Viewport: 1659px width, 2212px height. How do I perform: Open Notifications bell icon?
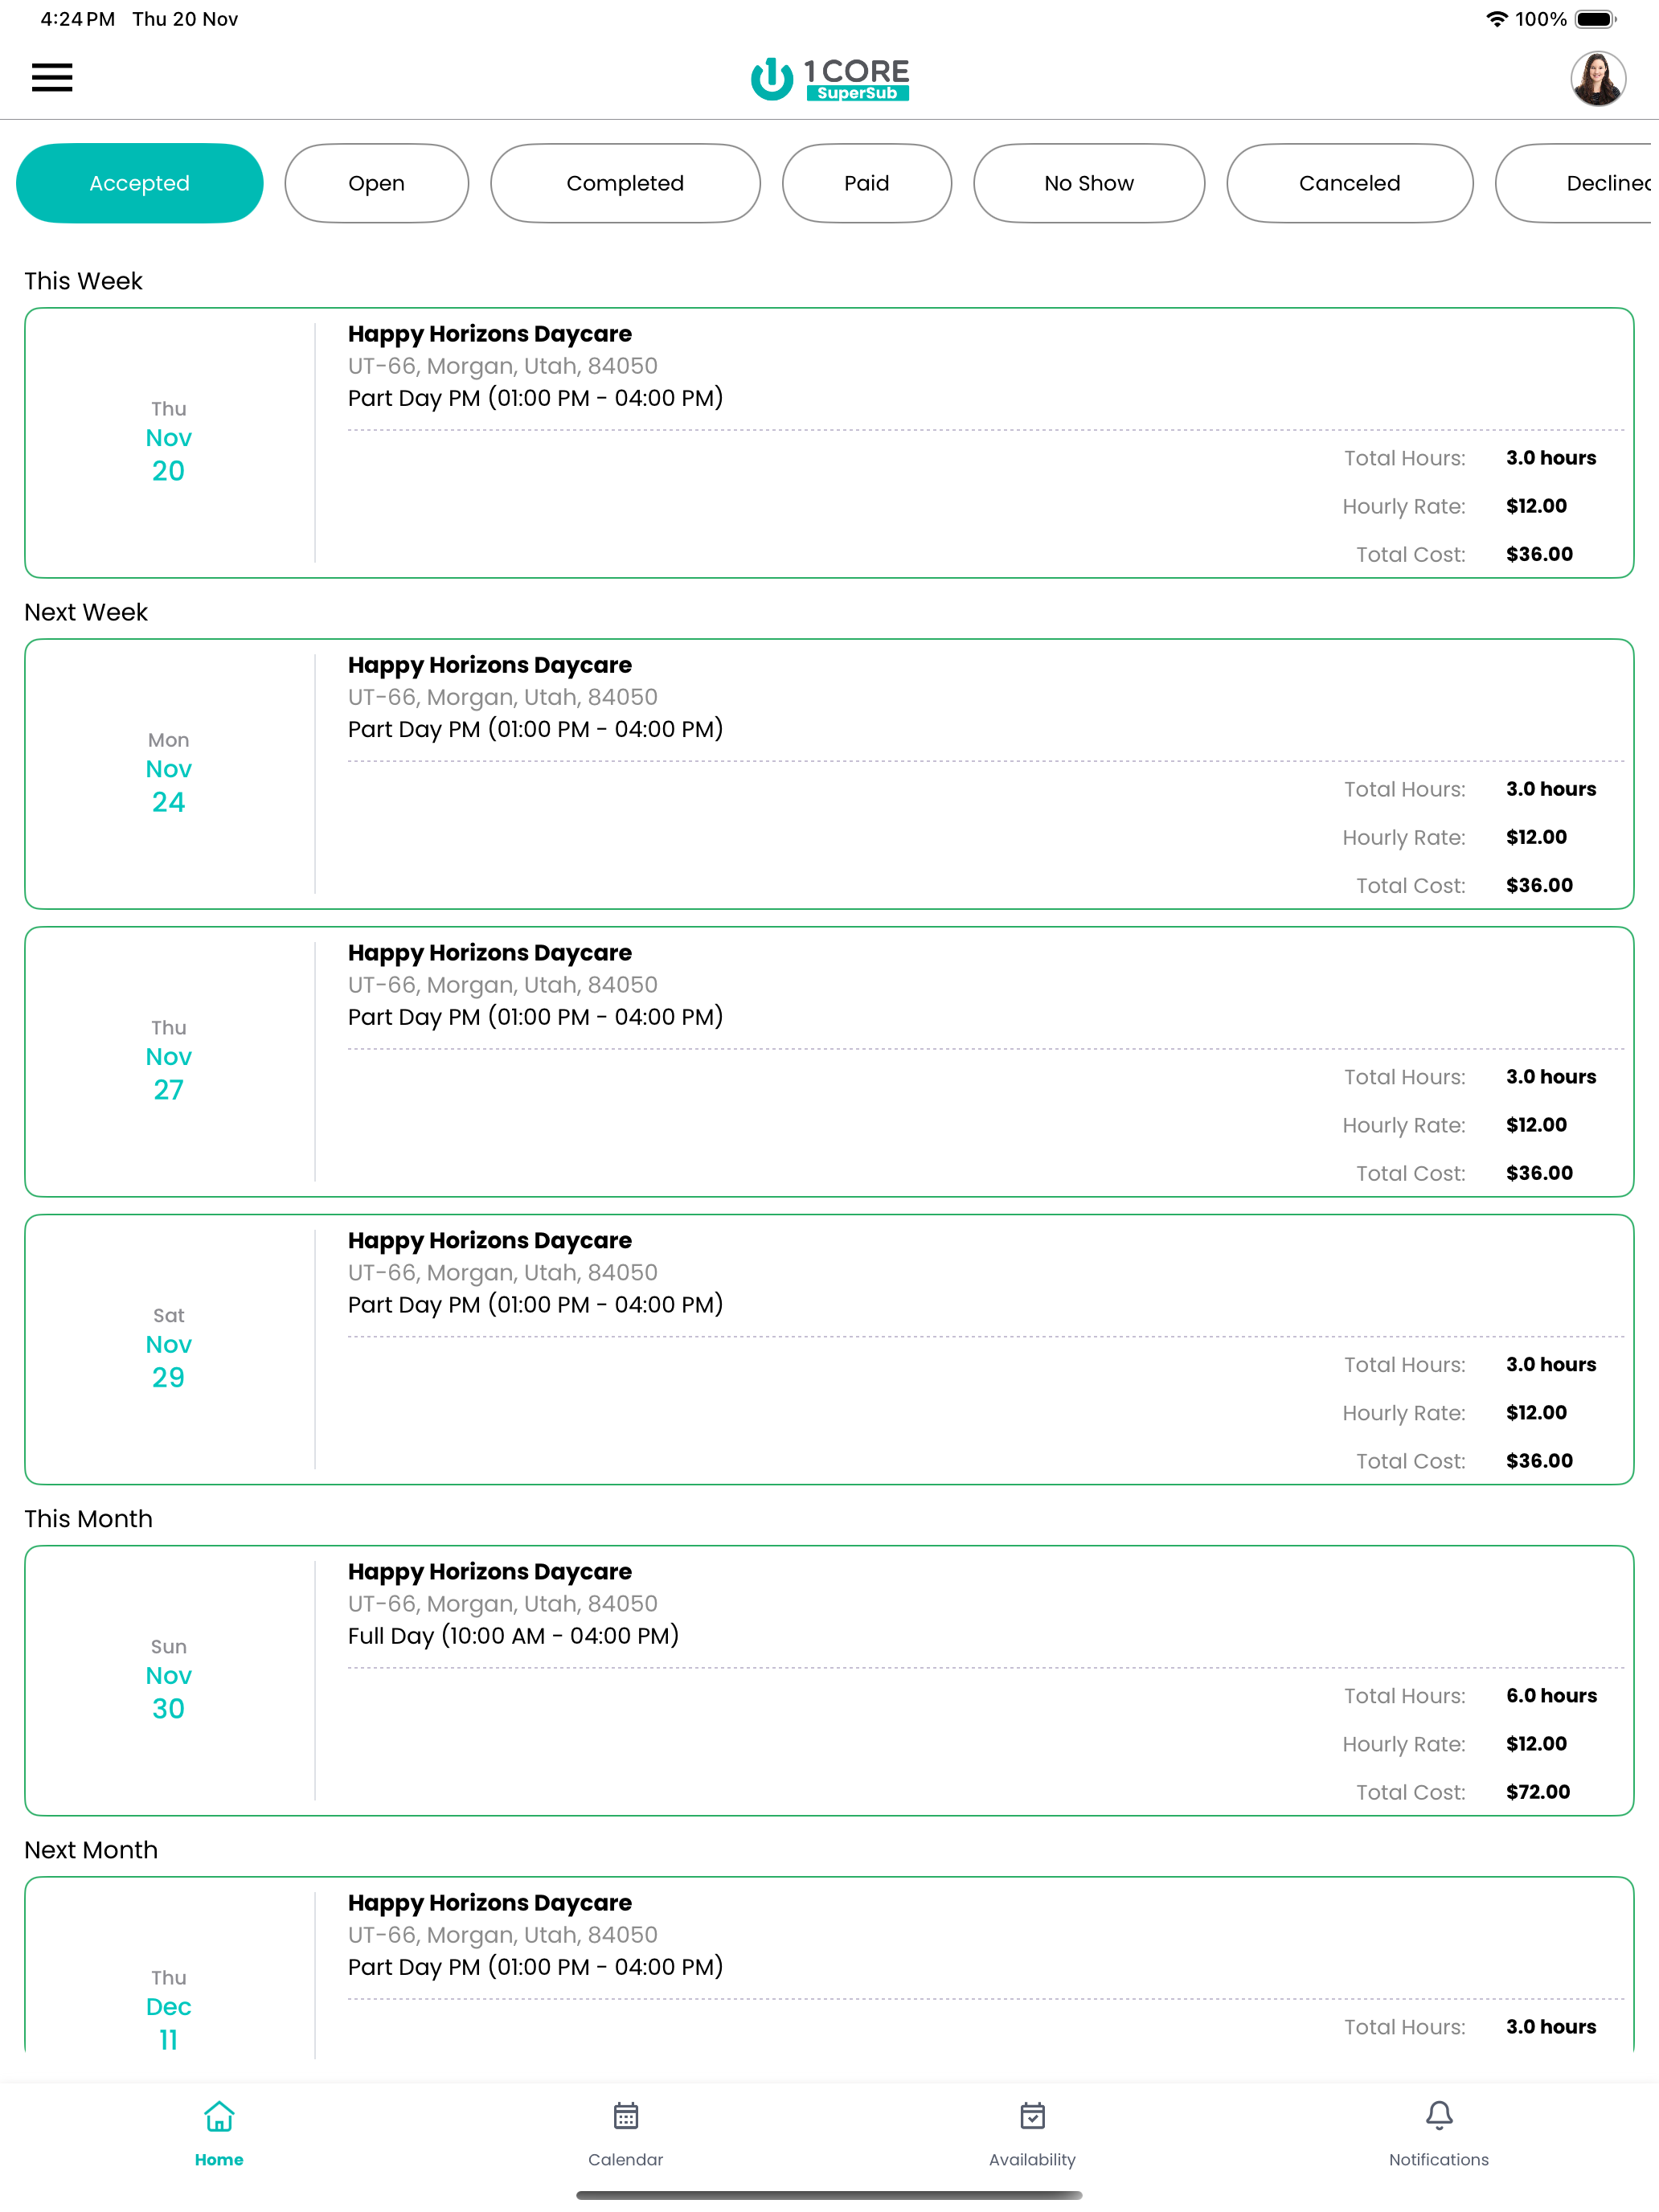pos(1439,2116)
